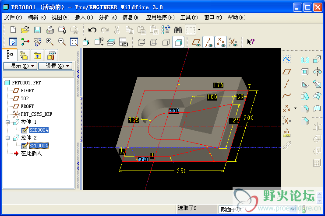
Task: Open a file with the folder icon
Action: 25,30
